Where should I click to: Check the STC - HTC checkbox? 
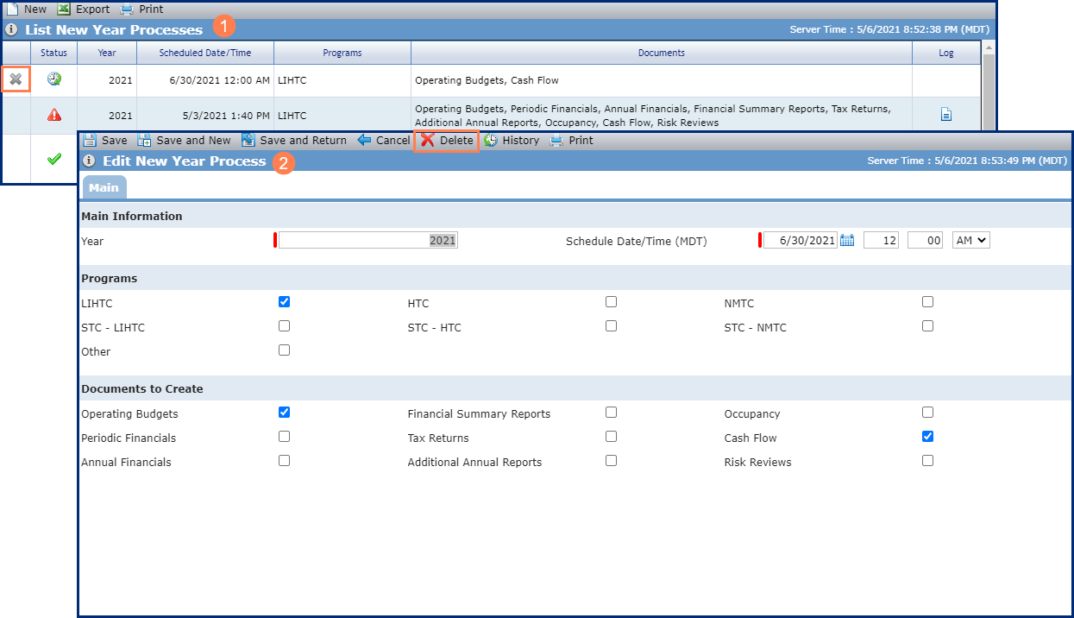coord(611,326)
